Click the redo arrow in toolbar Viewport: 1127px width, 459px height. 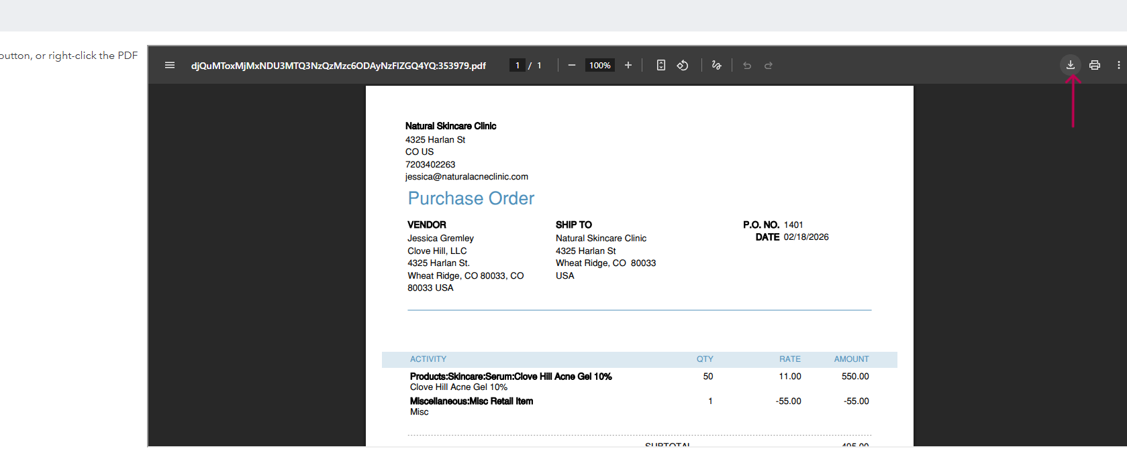[x=769, y=65]
